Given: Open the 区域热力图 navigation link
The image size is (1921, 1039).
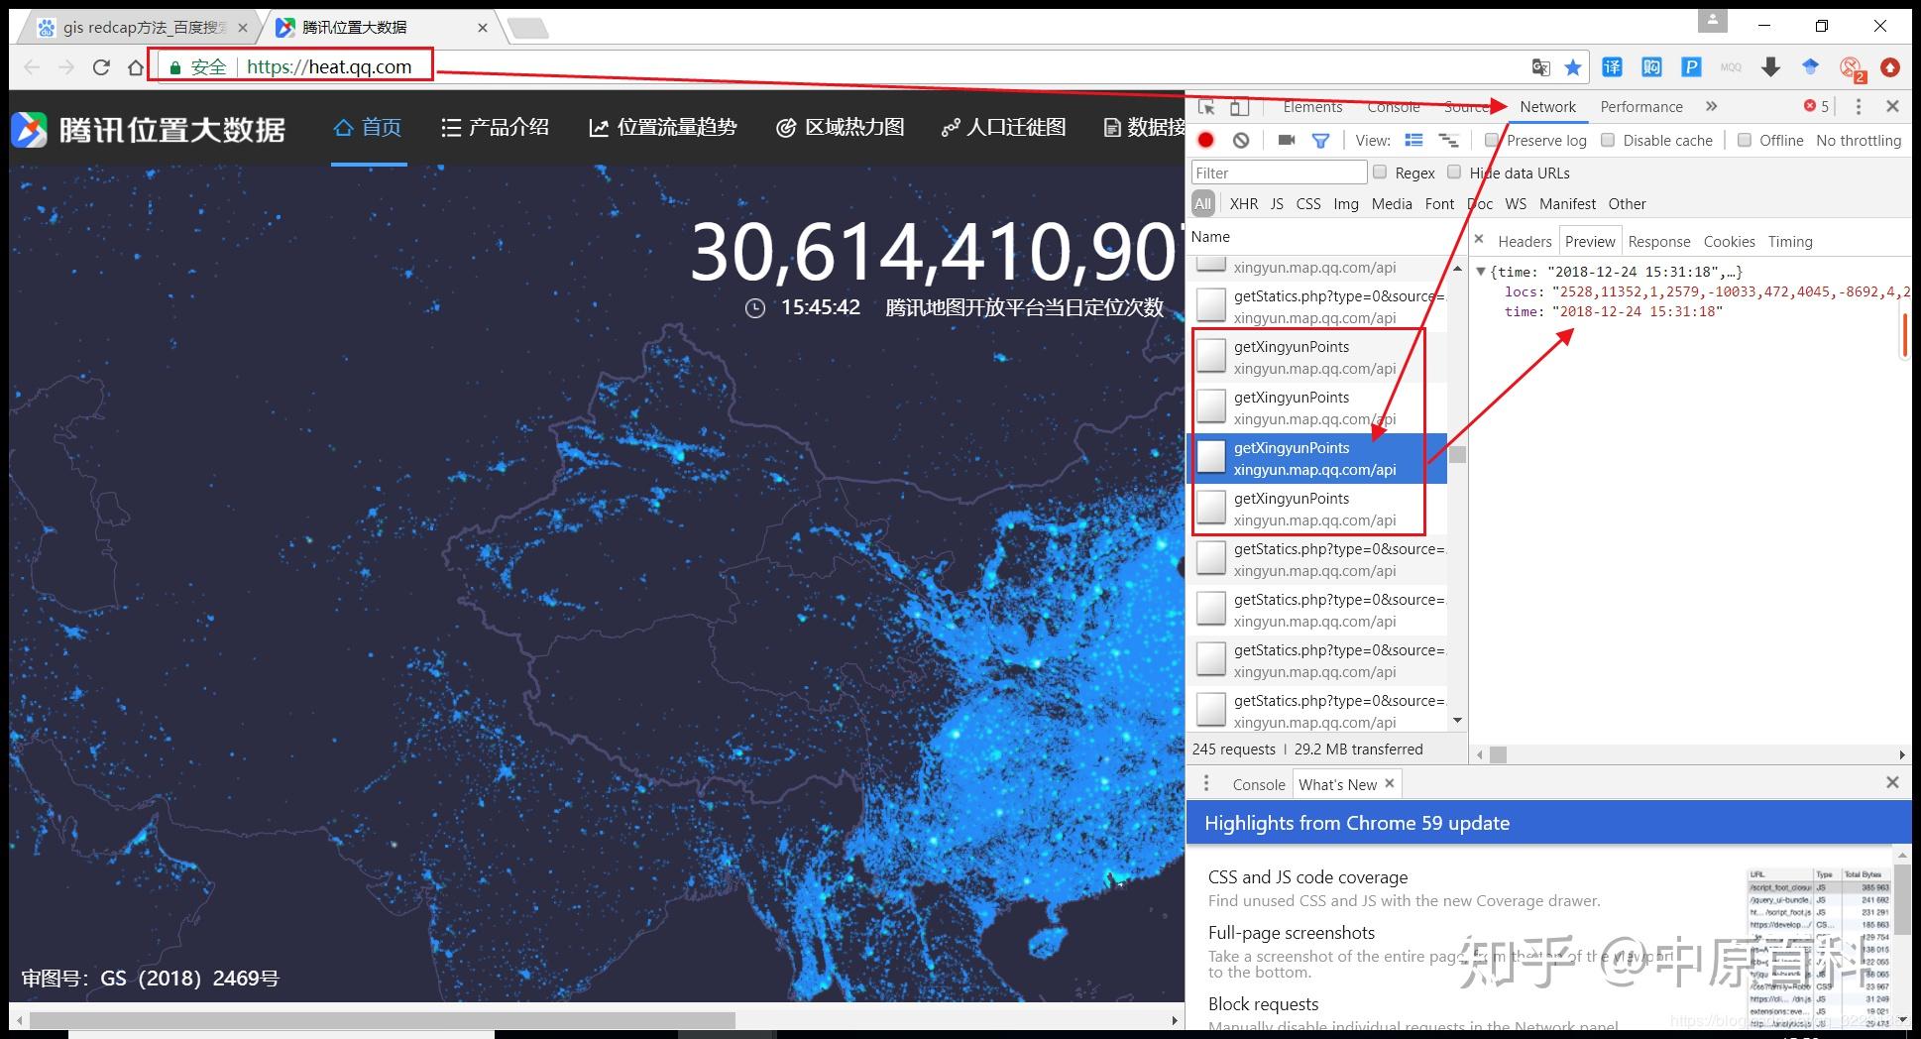Looking at the screenshot, I should [840, 128].
